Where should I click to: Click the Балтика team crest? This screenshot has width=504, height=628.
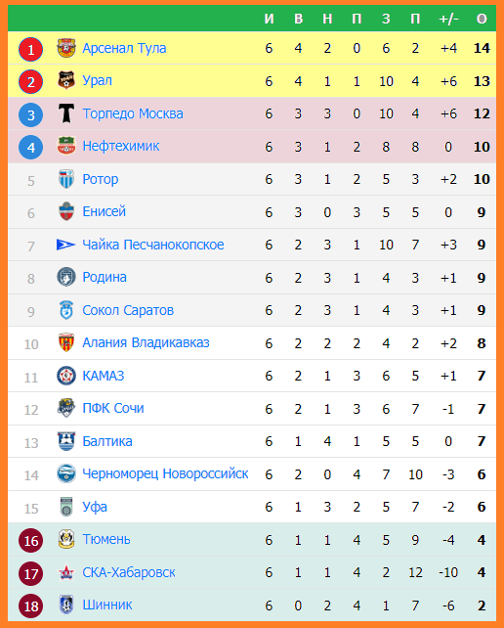pos(66,441)
